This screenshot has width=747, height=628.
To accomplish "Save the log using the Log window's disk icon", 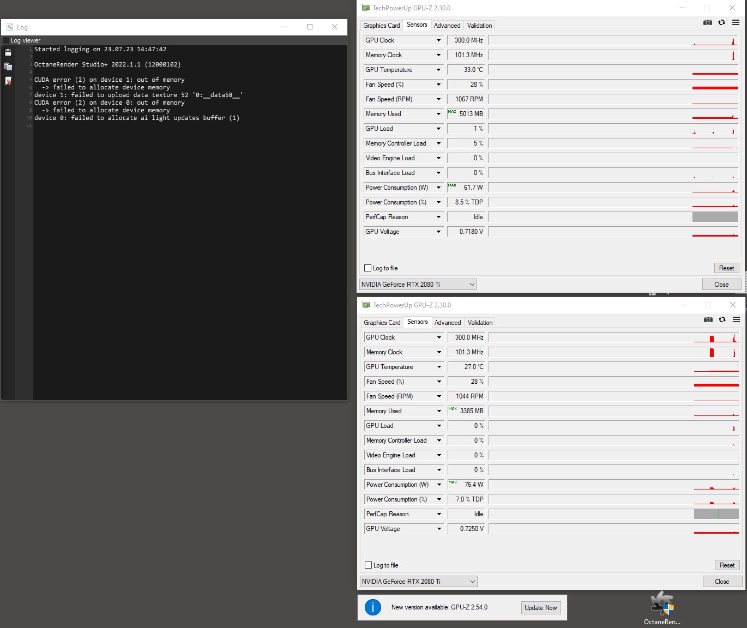I will (8, 52).
